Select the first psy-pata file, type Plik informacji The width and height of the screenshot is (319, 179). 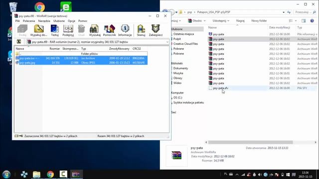218,34
